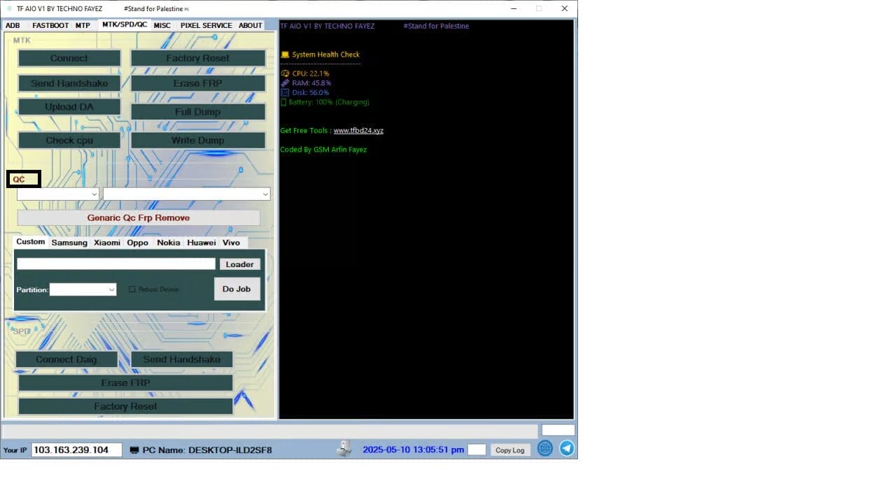Click Erase FRP in MTK section
The width and height of the screenshot is (886, 488).
198,83
